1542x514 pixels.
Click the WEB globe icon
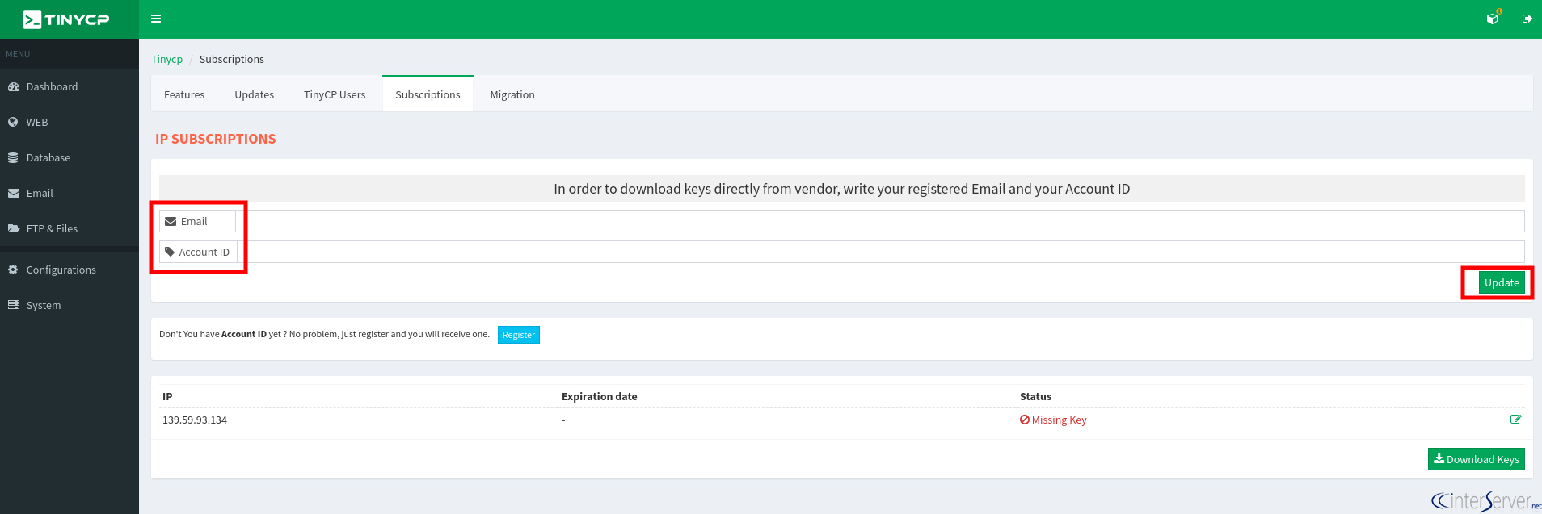click(x=13, y=122)
